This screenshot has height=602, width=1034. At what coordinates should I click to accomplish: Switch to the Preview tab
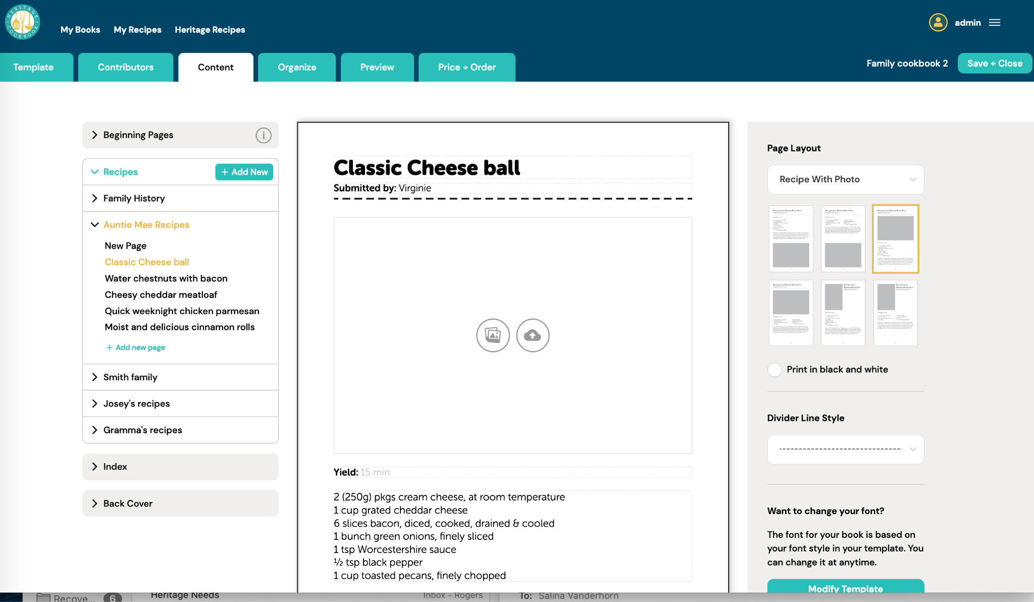pos(377,67)
